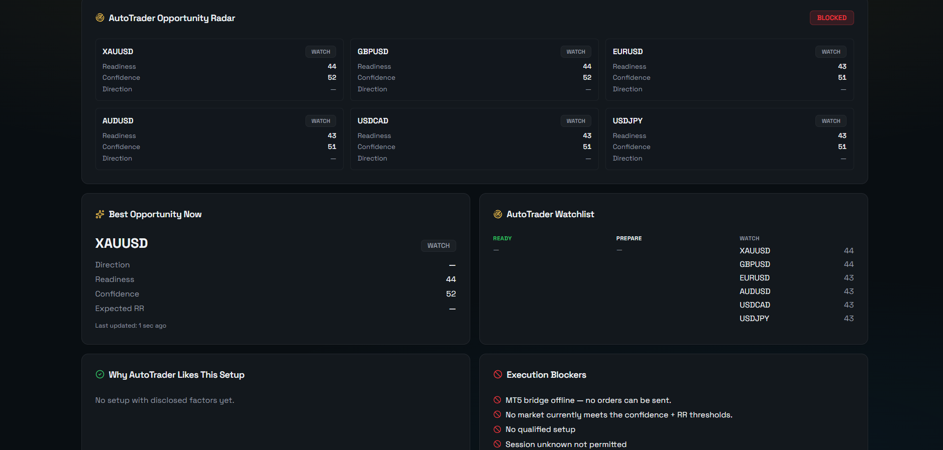943x450 pixels.
Task: Click the blocker icon next to No qualified setup
Action: click(x=497, y=429)
